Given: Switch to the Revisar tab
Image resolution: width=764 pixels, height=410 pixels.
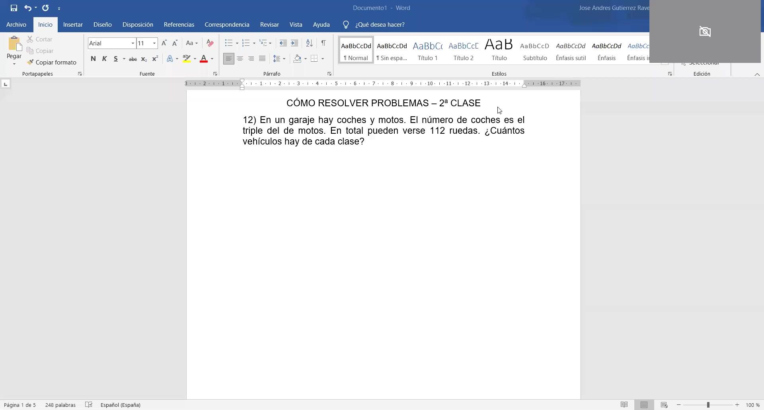Looking at the screenshot, I should (269, 25).
